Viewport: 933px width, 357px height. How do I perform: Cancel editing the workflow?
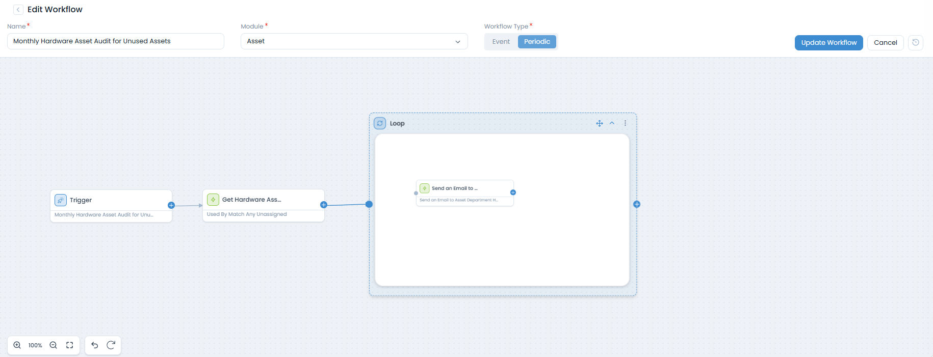click(x=885, y=43)
